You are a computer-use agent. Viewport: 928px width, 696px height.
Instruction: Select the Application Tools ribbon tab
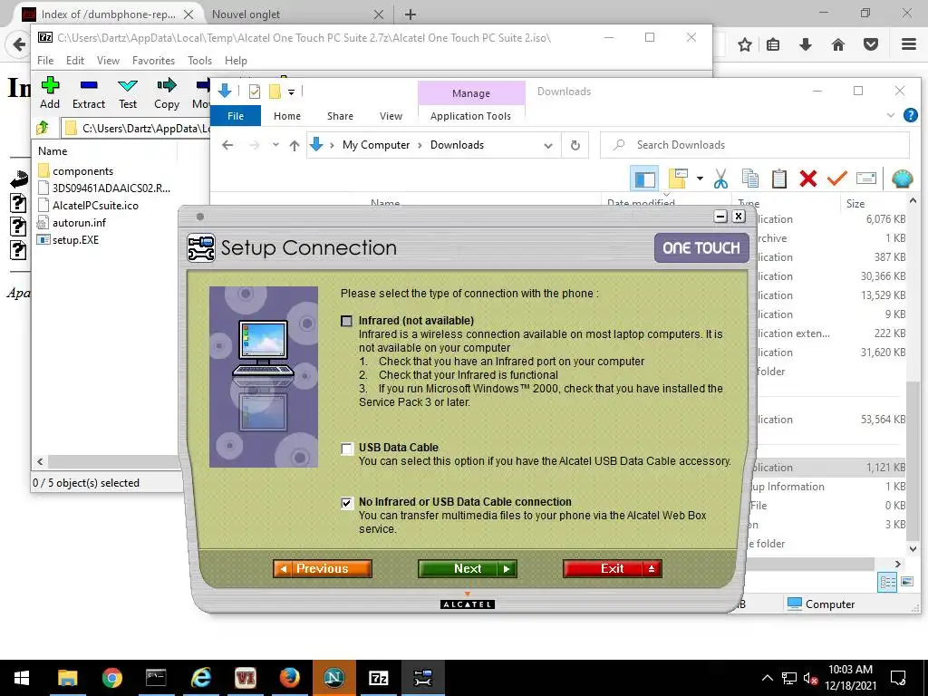(x=470, y=116)
